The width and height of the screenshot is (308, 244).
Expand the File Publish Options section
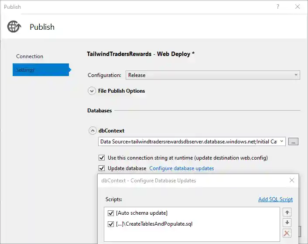coord(92,91)
